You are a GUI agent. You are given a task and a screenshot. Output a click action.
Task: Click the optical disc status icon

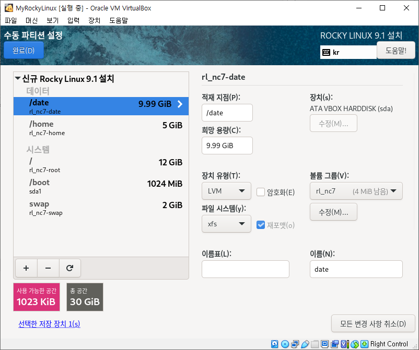pos(285,344)
